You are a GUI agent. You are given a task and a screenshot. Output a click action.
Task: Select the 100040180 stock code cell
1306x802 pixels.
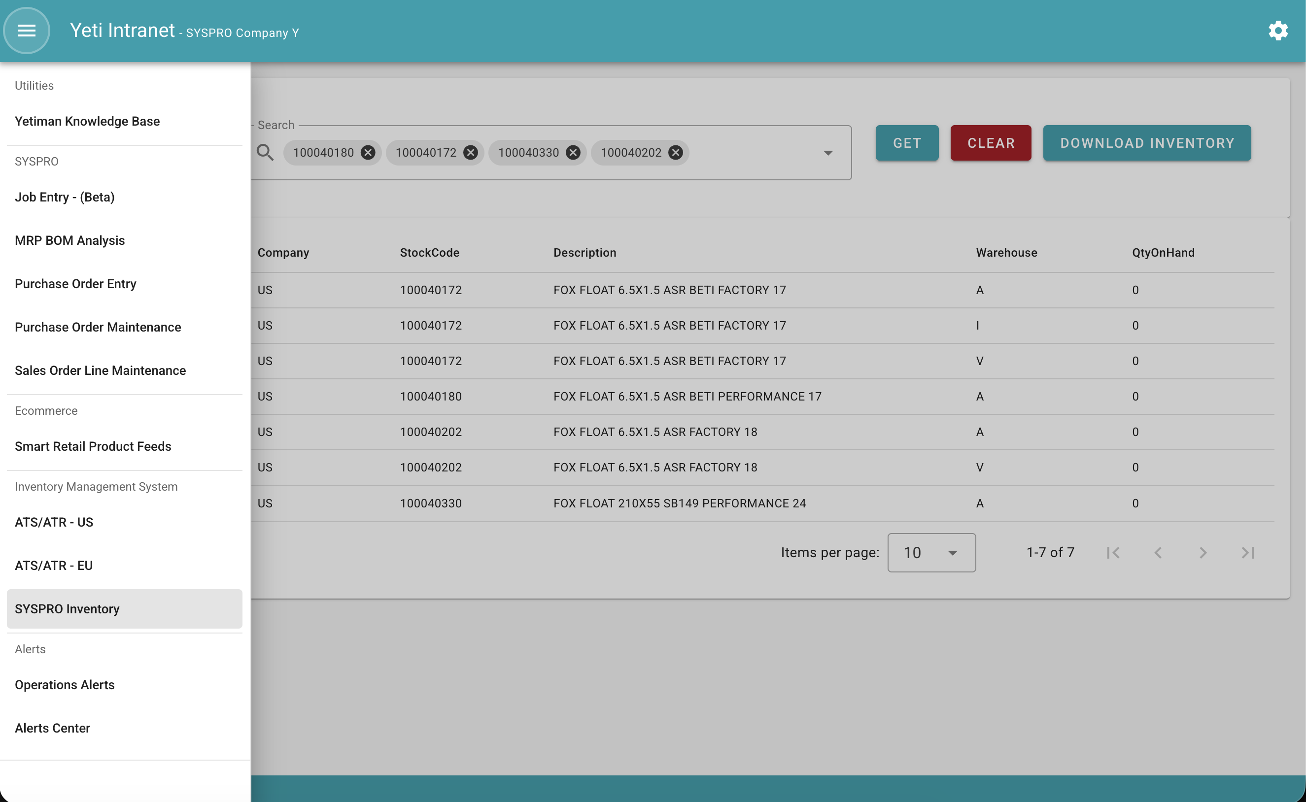coord(431,397)
